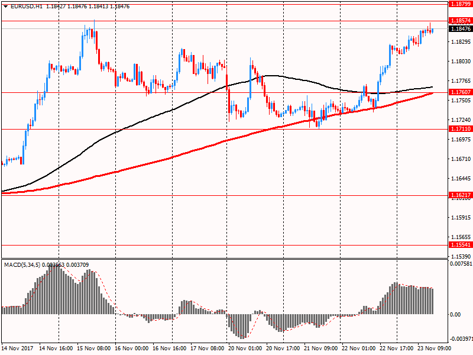The height and width of the screenshot is (355, 473).
Task: Click the 22 Nov 17:00 time axis label
Action: coord(396,348)
